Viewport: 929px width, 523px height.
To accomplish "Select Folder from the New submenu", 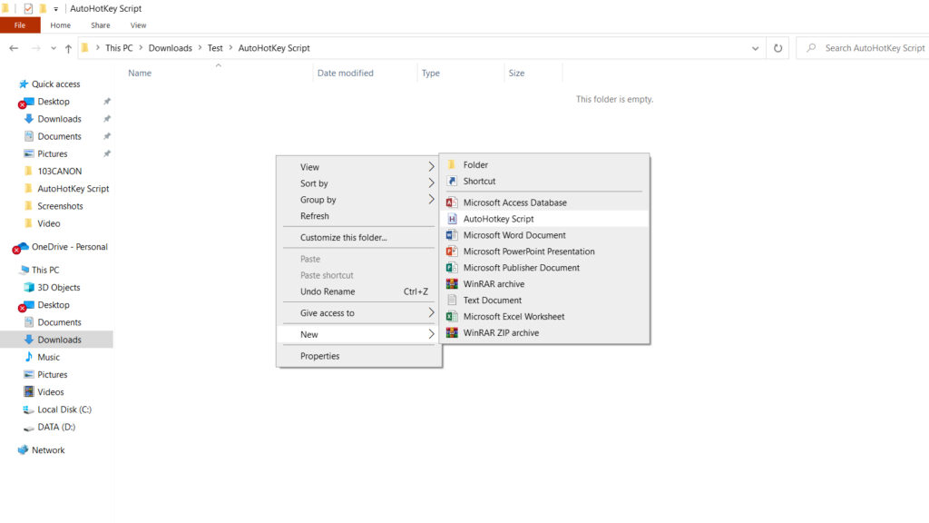I will [544, 165].
